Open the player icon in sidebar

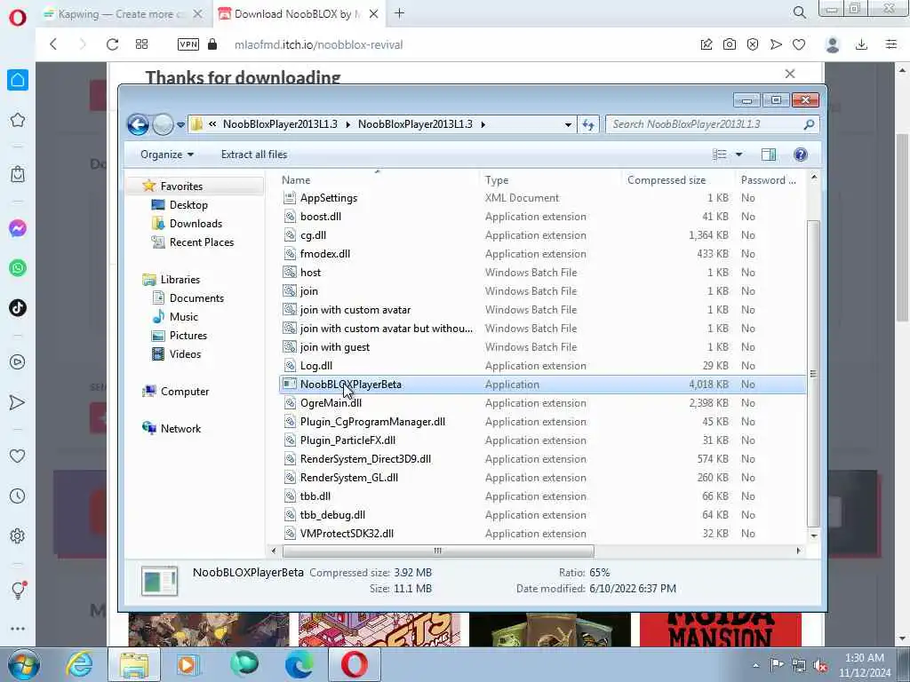point(18,362)
